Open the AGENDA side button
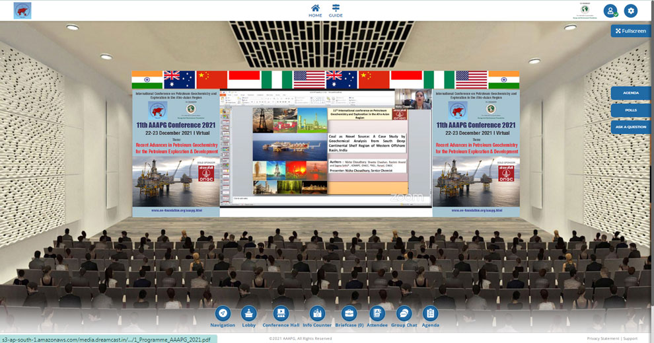The height and width of the screenshot is (343, 654). 631,93
